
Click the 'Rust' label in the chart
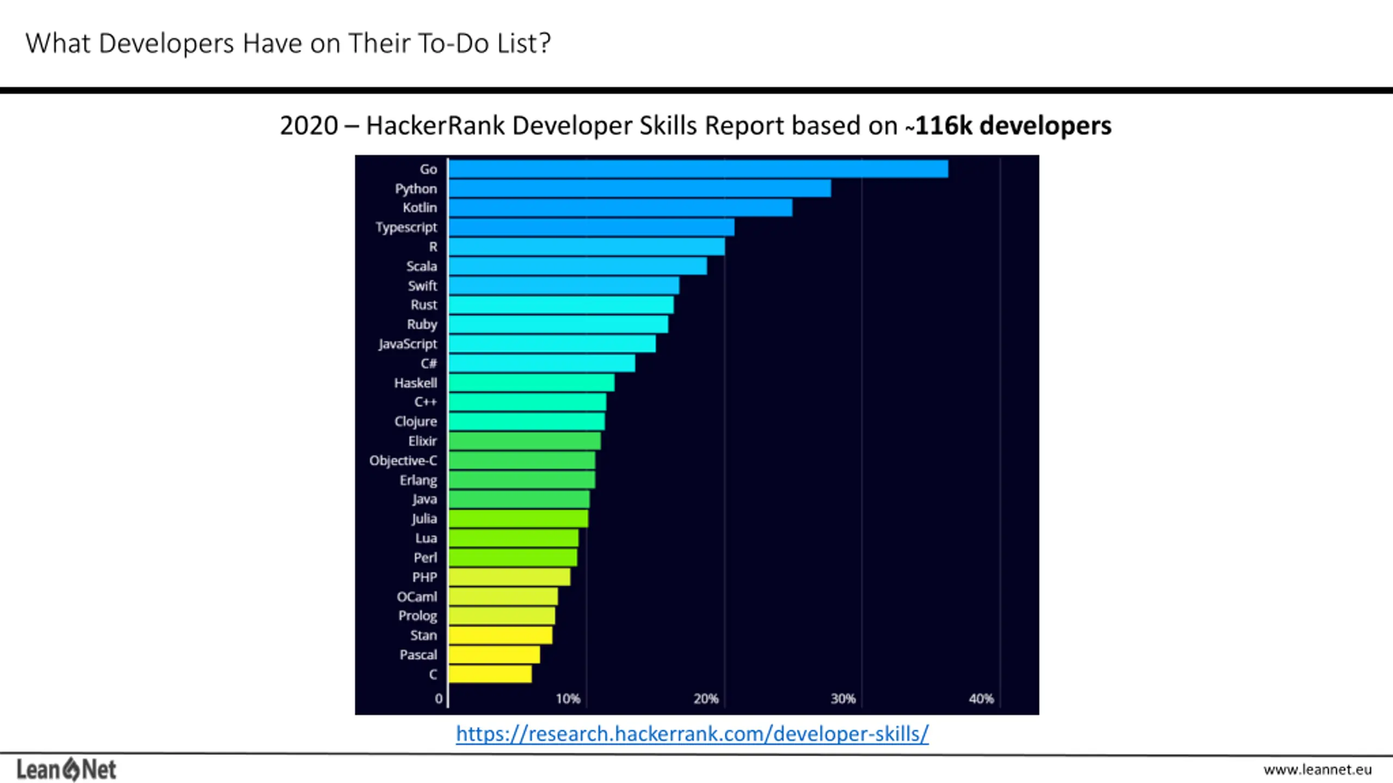tap(424, 305)
